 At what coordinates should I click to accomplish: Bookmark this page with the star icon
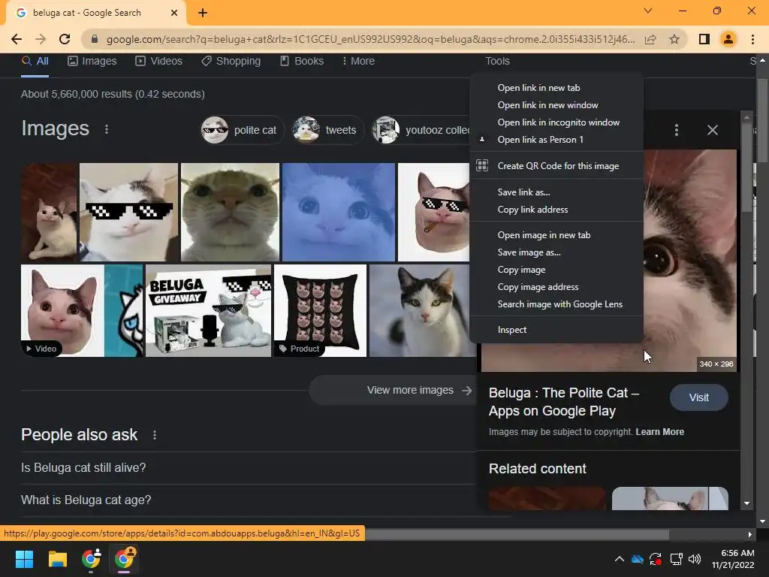[x=674, y=39]
